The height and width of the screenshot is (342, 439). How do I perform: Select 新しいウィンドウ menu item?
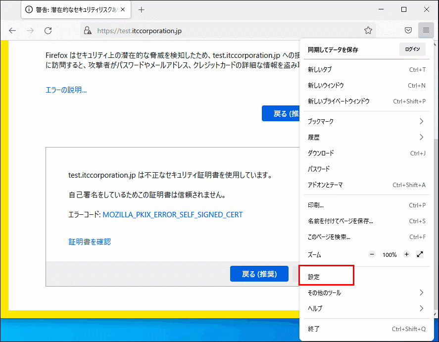point(366,85)
